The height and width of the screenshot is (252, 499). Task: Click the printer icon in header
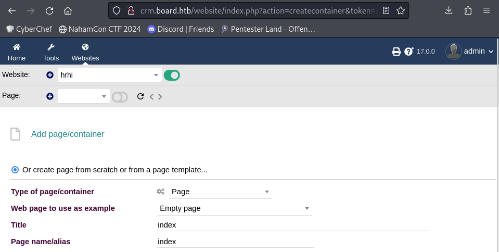click(396, 52)
